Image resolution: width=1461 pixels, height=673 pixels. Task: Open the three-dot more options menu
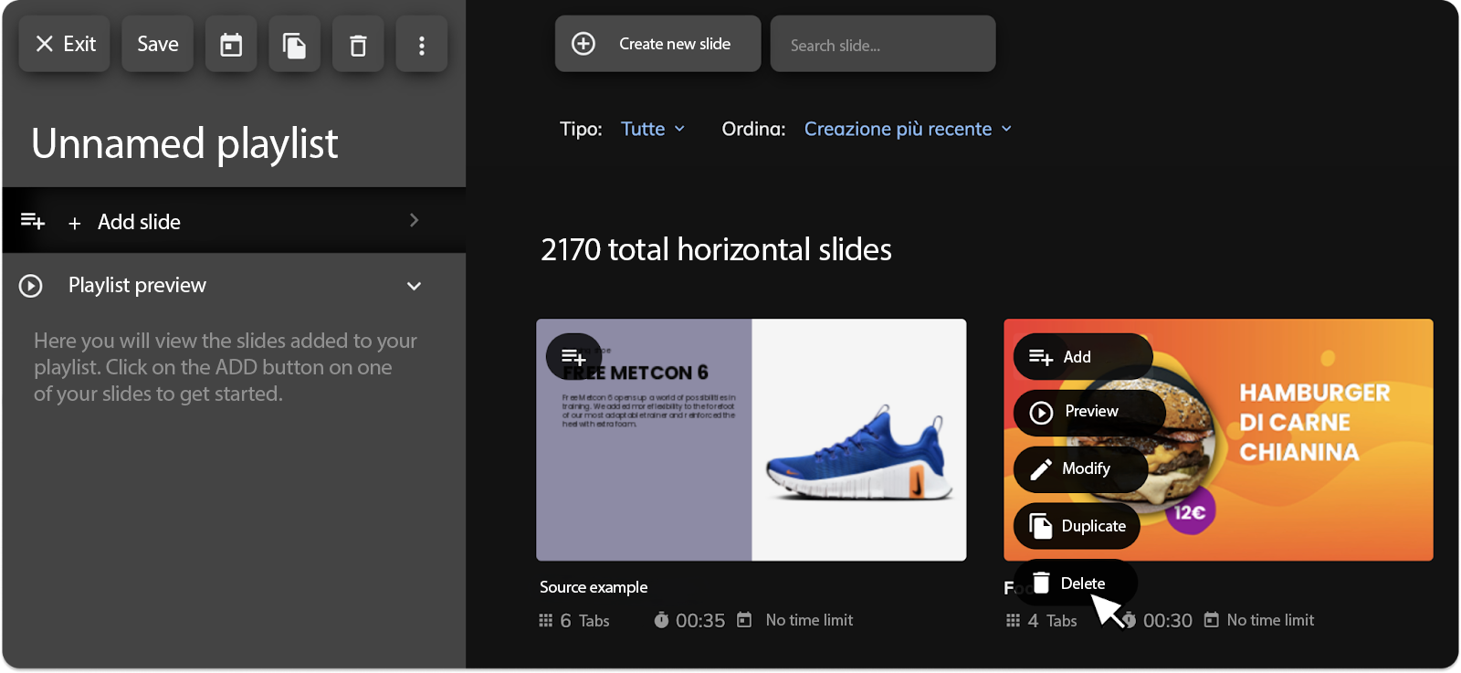click(421, 44)
